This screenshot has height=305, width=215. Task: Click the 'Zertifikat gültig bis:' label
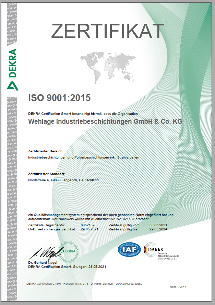tap(123, 229)
